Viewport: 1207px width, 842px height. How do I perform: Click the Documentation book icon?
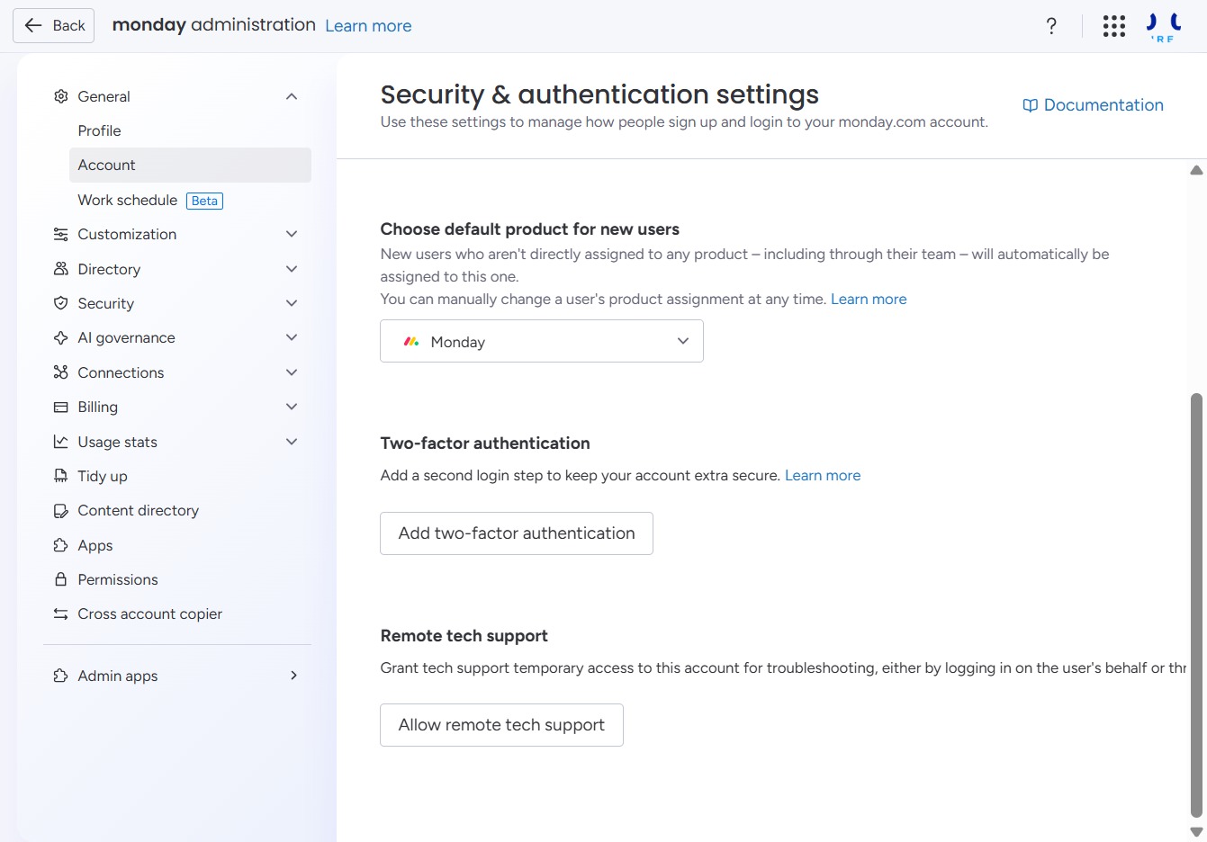(x=1031, y=105)
